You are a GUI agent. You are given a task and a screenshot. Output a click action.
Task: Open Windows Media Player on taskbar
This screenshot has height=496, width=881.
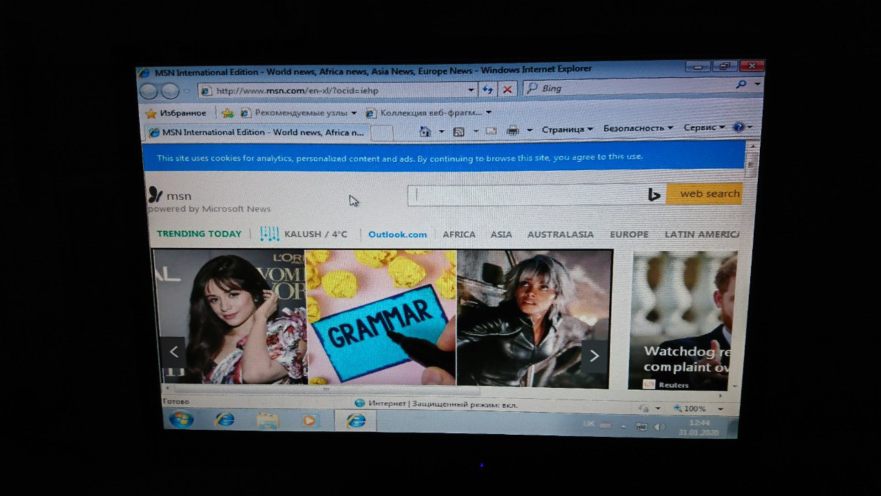pyautogui.click(x=310, y=420)
